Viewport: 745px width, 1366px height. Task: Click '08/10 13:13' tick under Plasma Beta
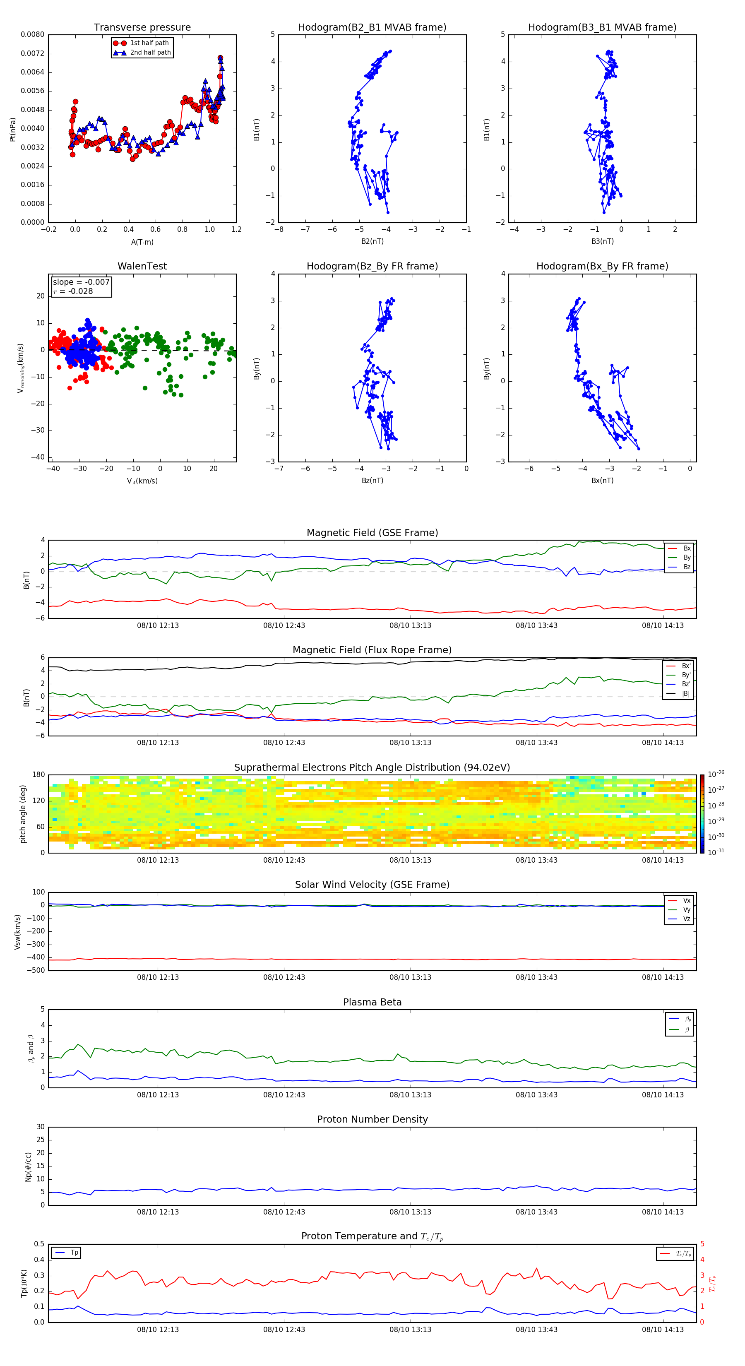(411, 1095)
